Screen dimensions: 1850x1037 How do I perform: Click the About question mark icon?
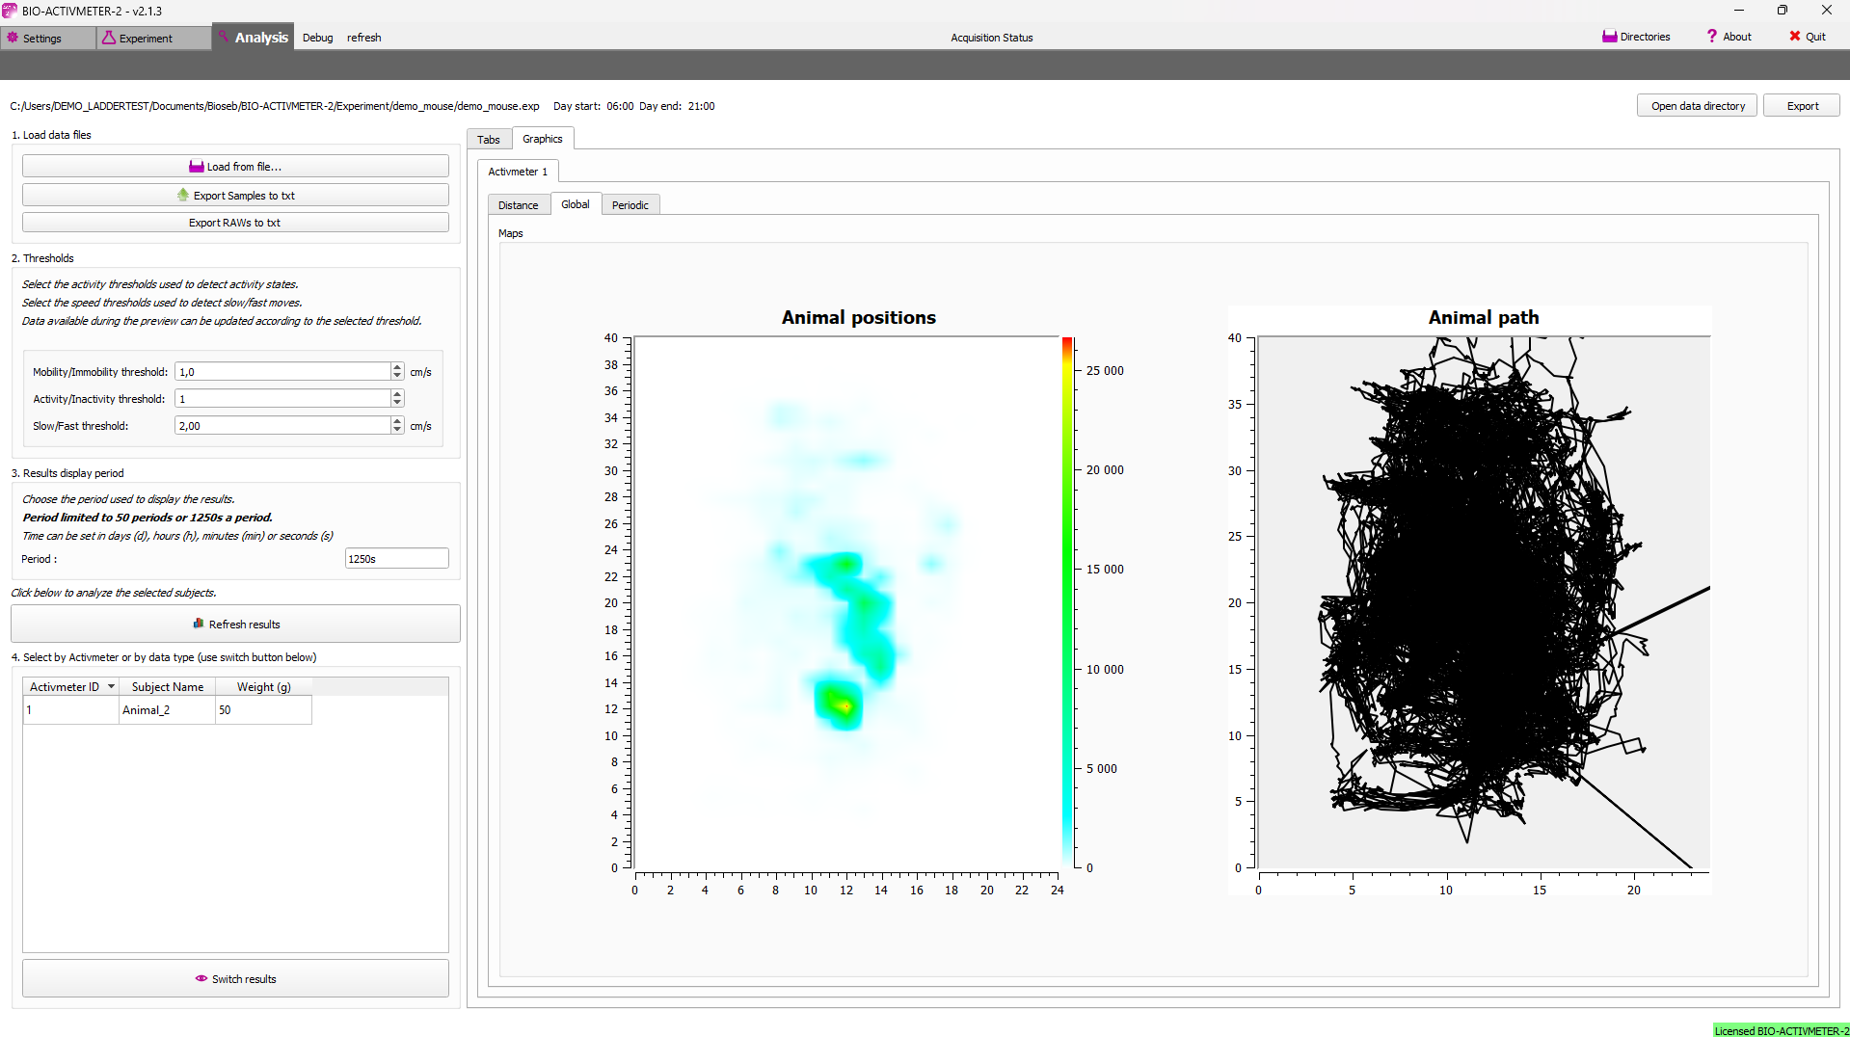coord(1712,37)
